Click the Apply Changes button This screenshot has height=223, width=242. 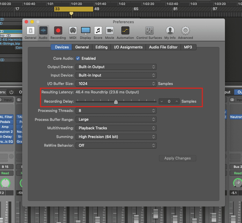pos(177,158)
